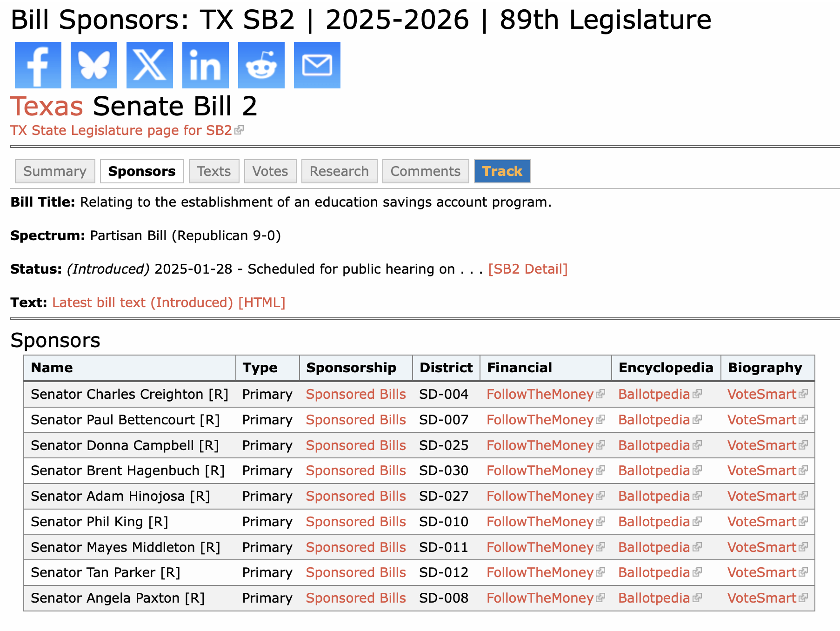Screen dimensions: 840x631
Task: Open VoteSmart biography for Angela Paxton
Action: pyautogui.click(x=762, y=598)
